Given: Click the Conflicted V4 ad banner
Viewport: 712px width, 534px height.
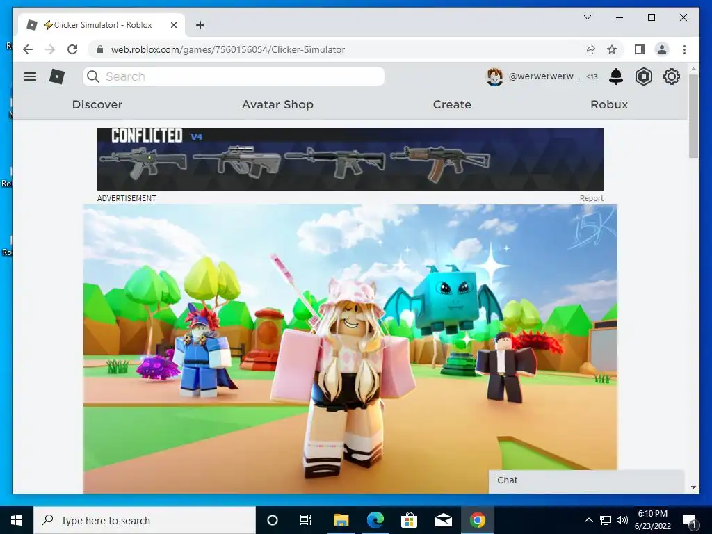Looking at the screenshot, I should [350, 159].
